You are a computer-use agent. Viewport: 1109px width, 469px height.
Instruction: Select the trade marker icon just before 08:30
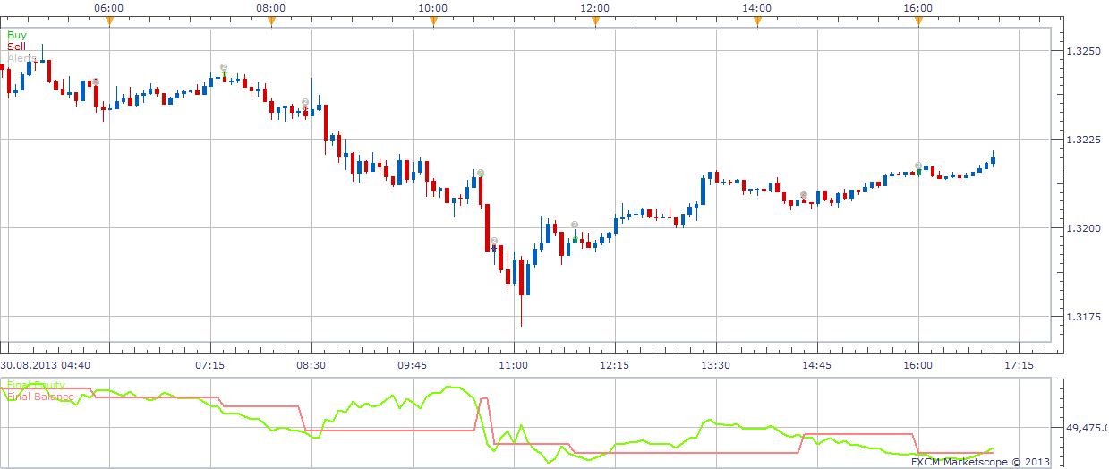coord(305,103)
